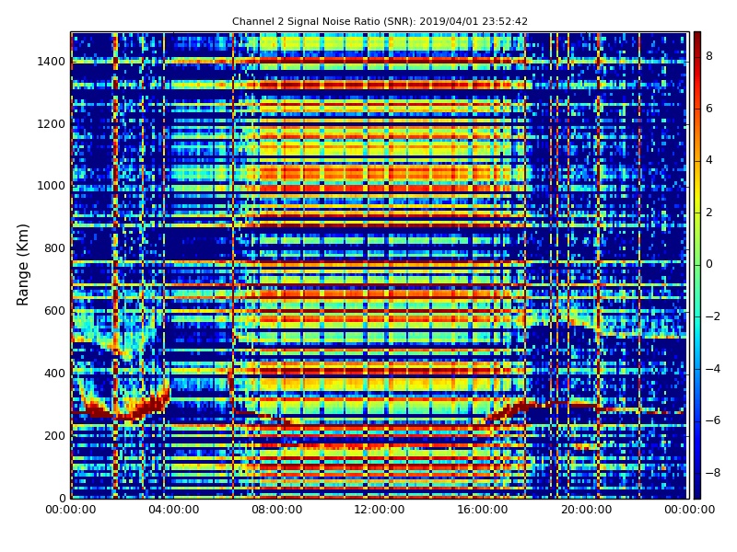The image size is (737, 552).
Task: Click the 800 tick label on the range axis
Action: pyautogui.click(x=54, y=248)
